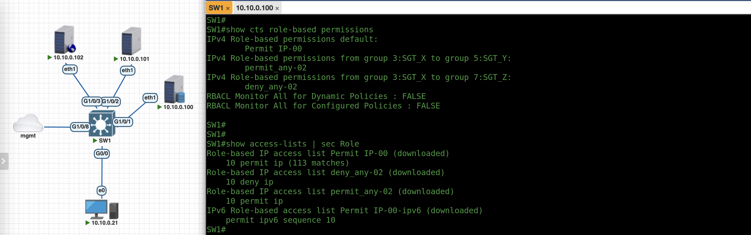Click the G1/0/2 interface label

111,101
